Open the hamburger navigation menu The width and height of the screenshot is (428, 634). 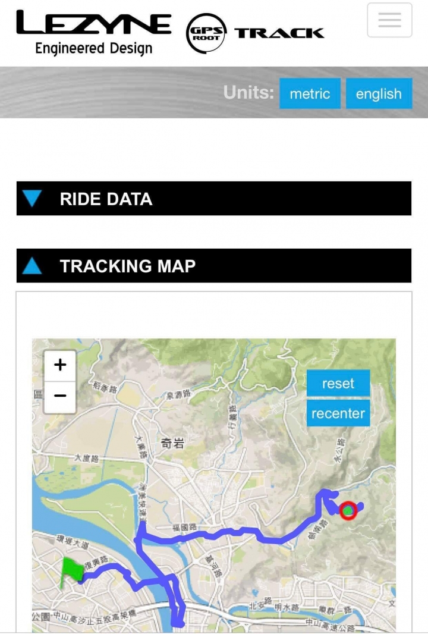click(389, 20)
